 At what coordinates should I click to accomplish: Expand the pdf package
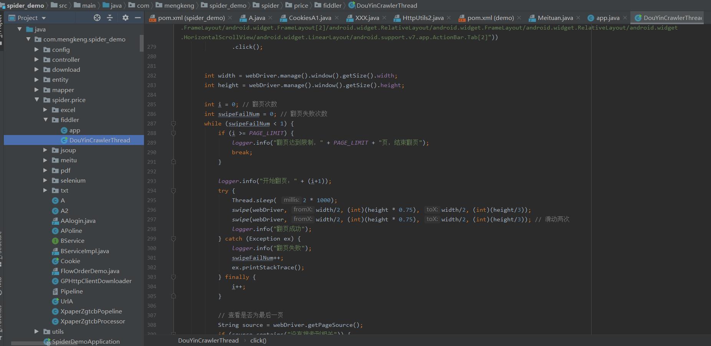click(x=45, y=170)
